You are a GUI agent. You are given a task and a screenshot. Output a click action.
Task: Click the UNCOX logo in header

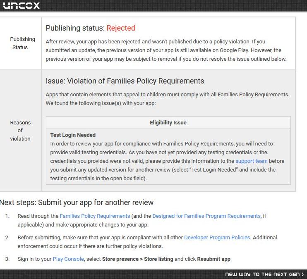point(22,5)
